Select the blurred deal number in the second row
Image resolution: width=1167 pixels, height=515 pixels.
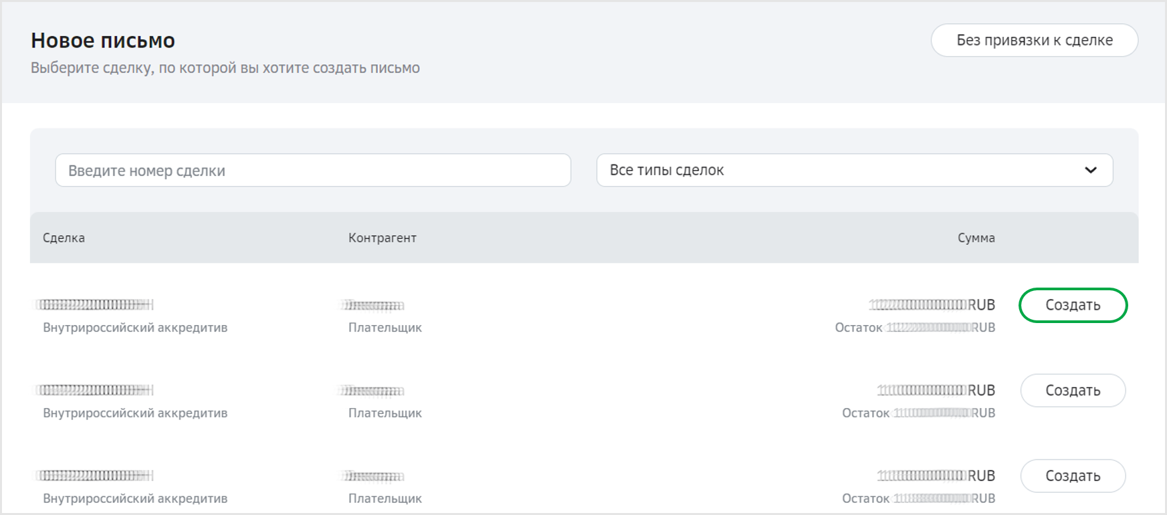click(95, 391)
